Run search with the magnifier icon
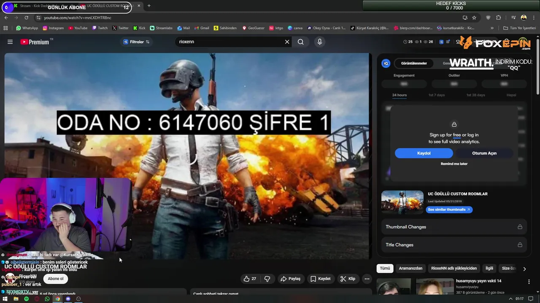The height and width of the screenshot is (303, 540). (301, 42)
